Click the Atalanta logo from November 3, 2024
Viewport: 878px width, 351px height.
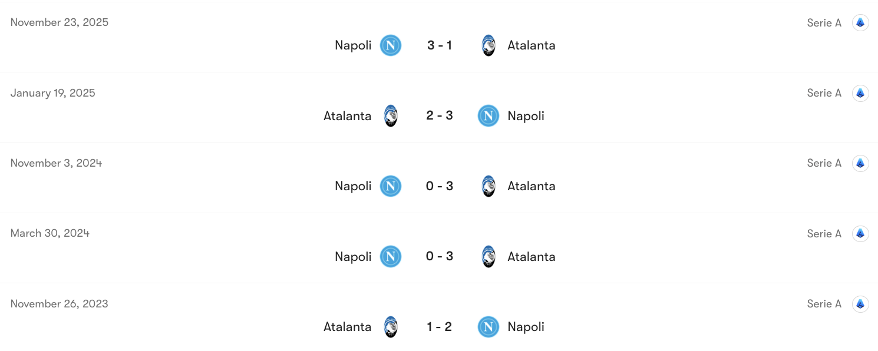(x=488, y=186)
